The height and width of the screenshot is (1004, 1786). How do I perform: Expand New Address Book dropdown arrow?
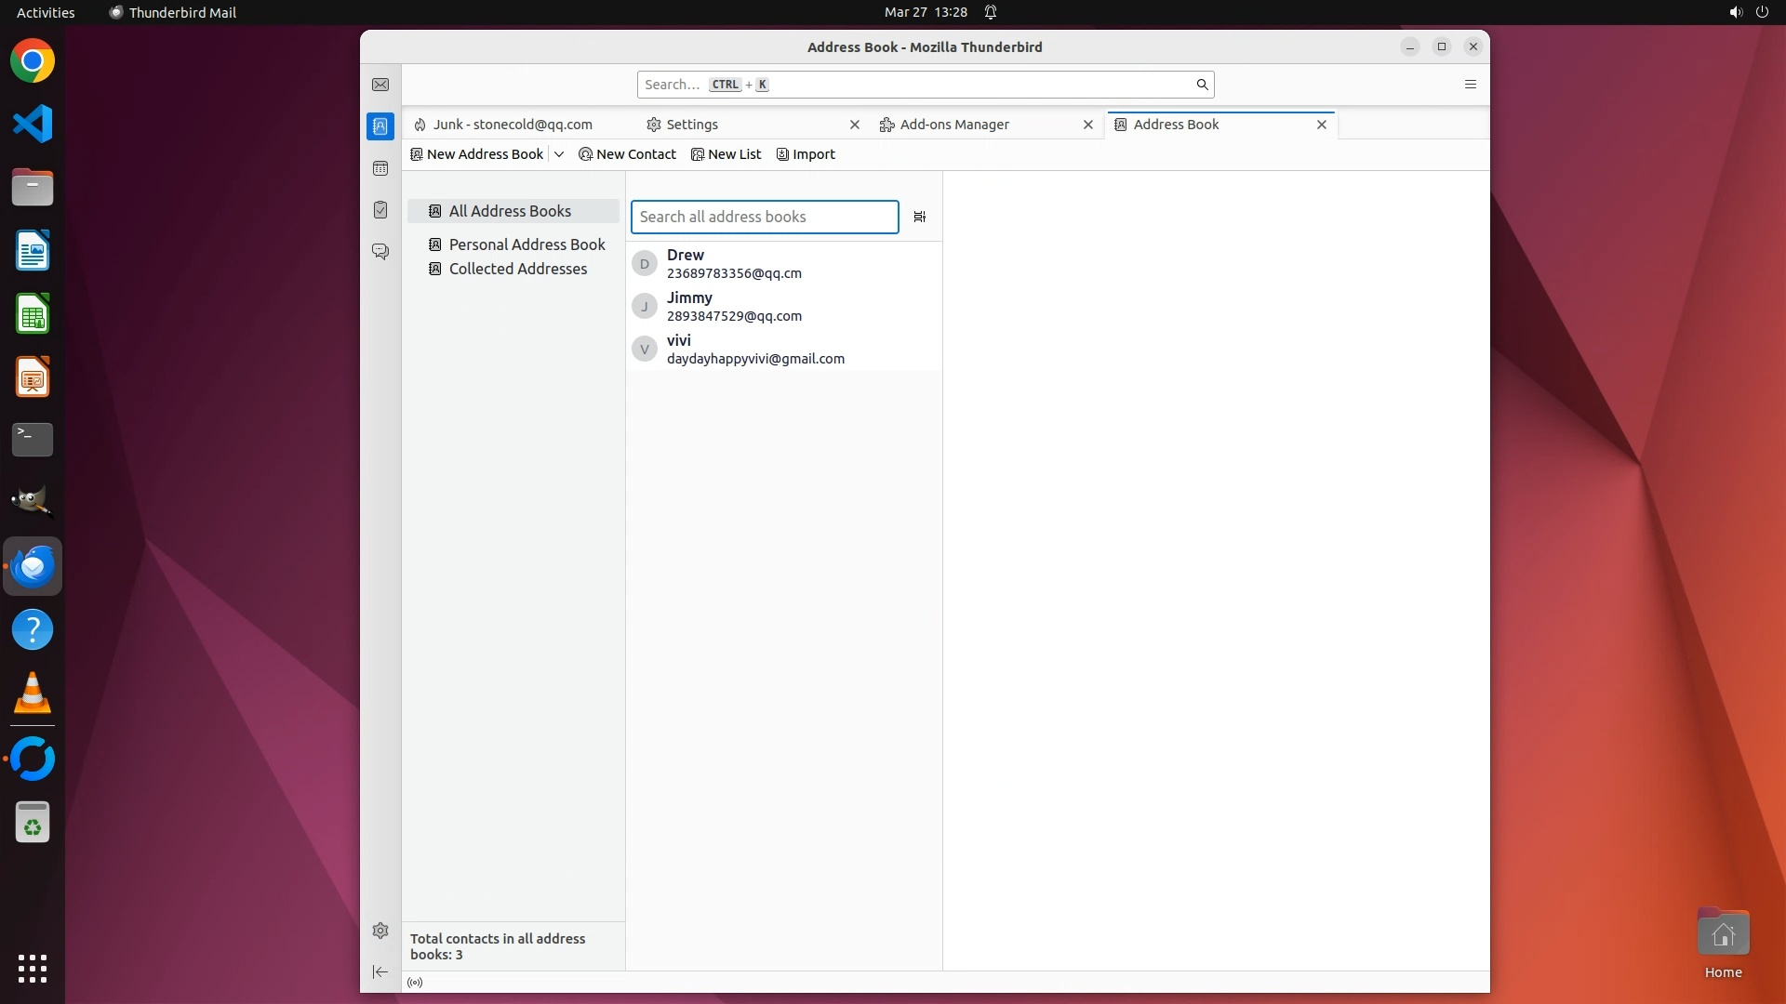pos(559,154)
